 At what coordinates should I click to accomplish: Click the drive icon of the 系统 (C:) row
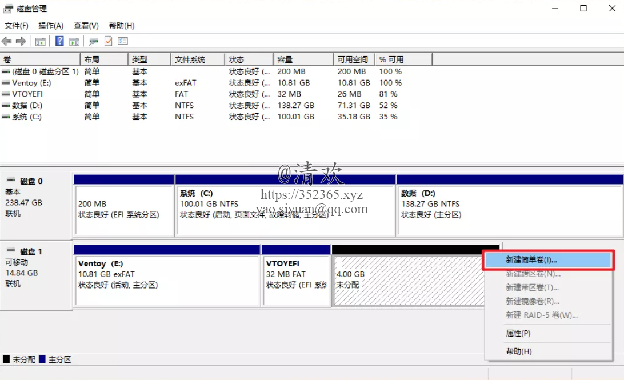[6, 117]
